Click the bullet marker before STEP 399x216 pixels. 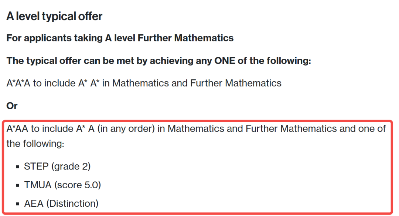pos(17,167)
